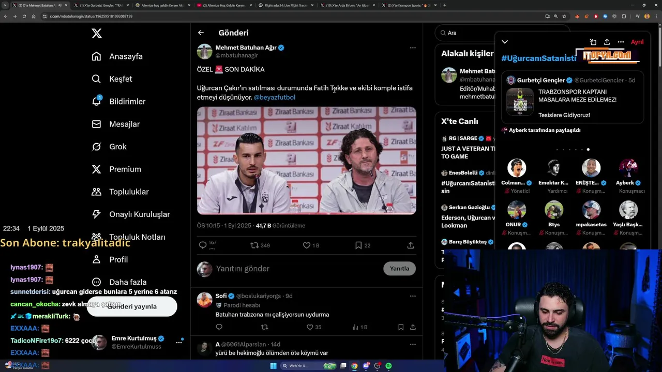Click Gönderi yayınla post button
Image resolution: width=662 pixels, height=372 pixels.
click(132, 306)
